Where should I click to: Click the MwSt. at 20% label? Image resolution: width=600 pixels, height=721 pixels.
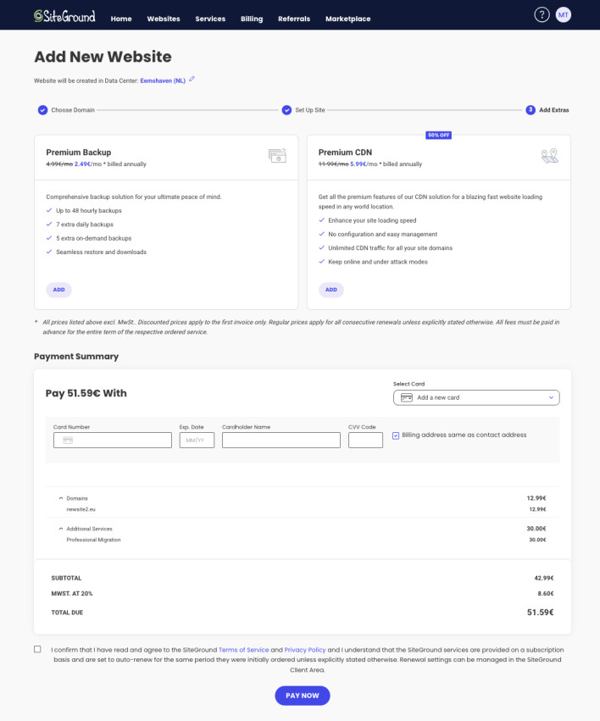[72, 594]
